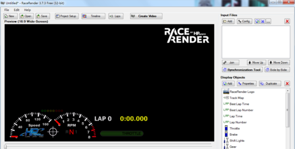Select Gear in display objects list
The width and height of the screenshot is (295, 149).
pyautogui.click(x=233, y=147)
